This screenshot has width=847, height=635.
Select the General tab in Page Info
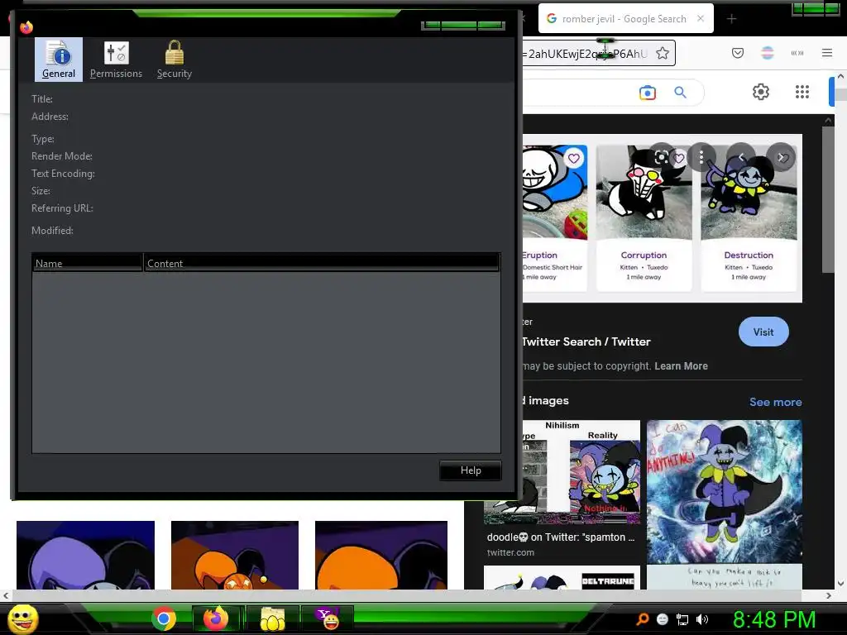(59, 60)
